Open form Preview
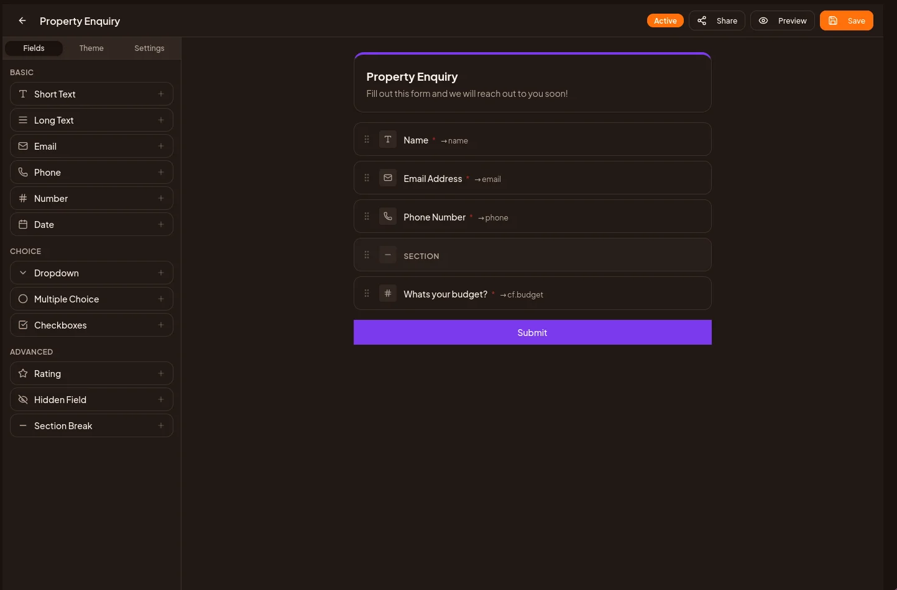The image size is (897, 590). tap(783, 20)
